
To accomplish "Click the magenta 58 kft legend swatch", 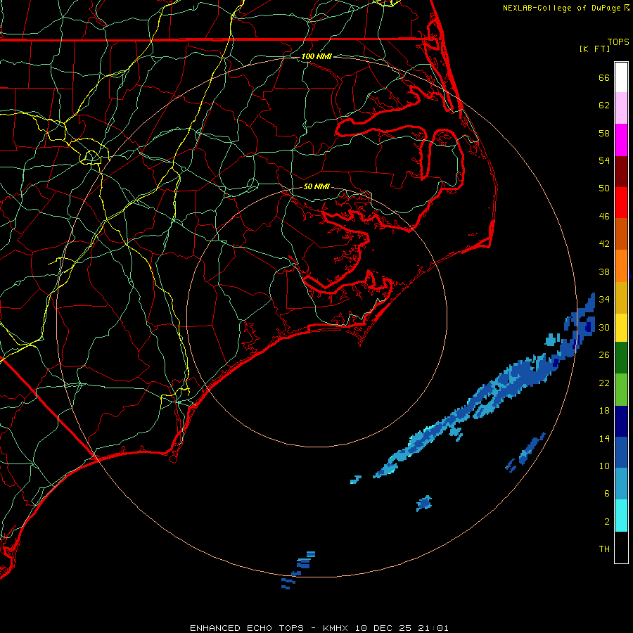I will point(621,140).
